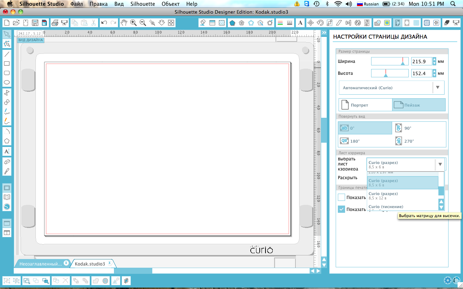Set view rotation to 0°
The width and height of the screenshot is (463, 289).
(365, 128)
